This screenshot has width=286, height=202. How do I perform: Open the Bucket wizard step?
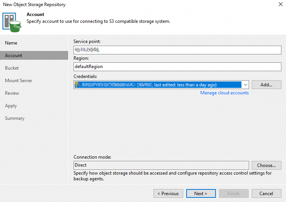tap(12, 68)
